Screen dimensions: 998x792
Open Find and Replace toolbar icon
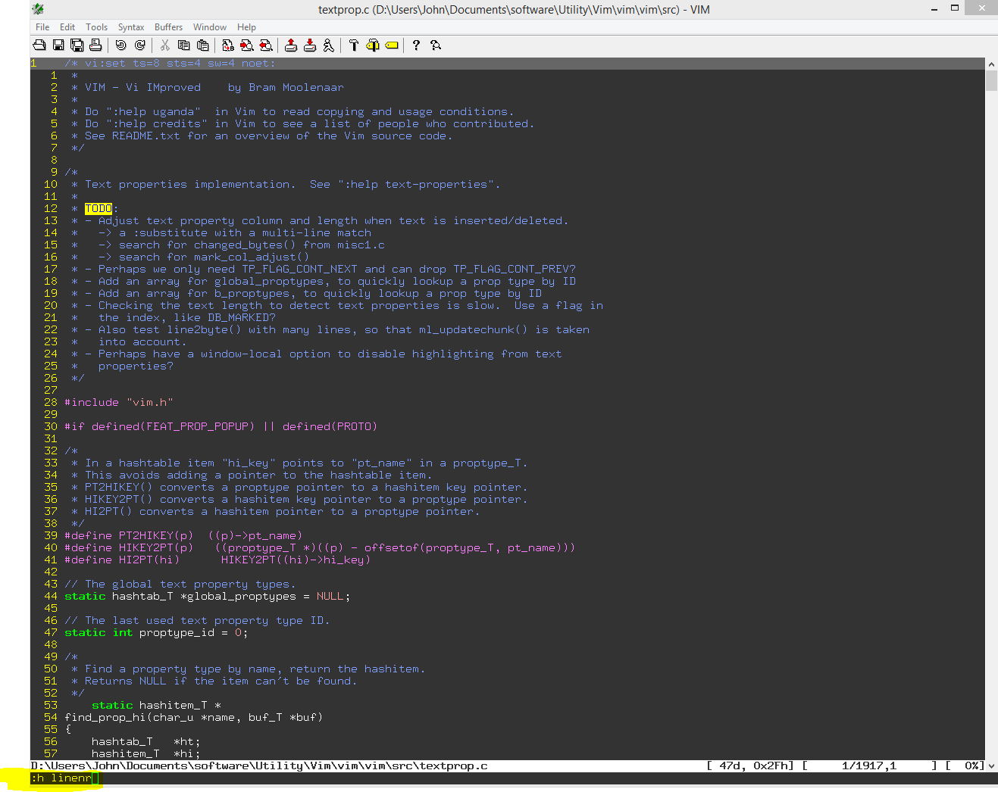coord(227,45)
